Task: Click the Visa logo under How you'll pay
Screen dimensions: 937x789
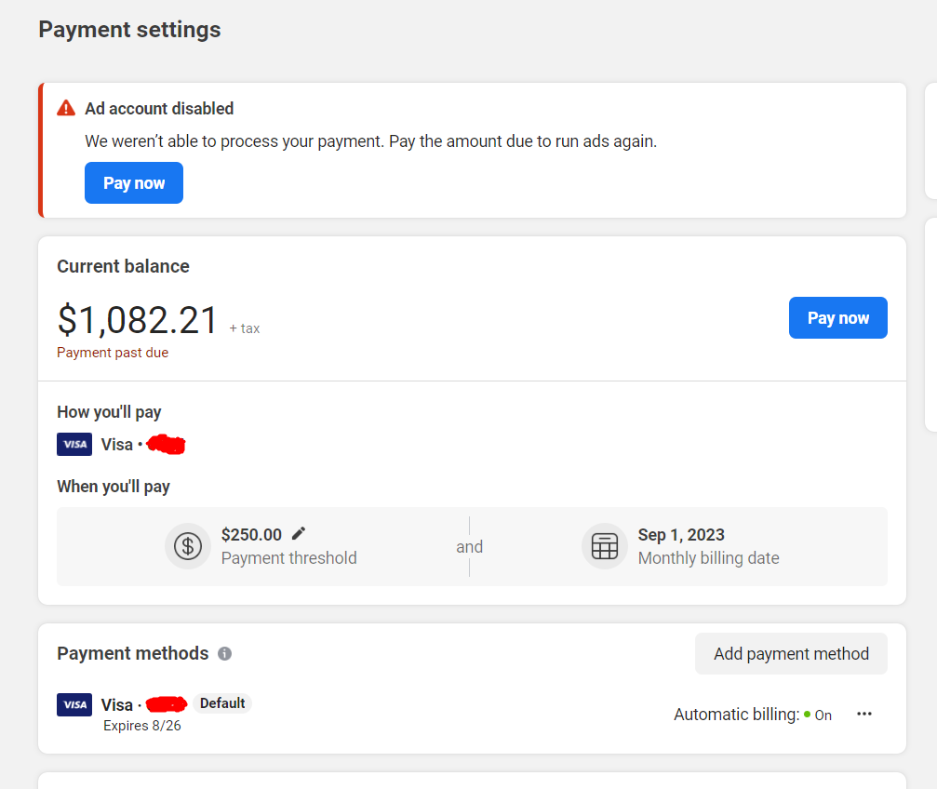Action: 74,445
